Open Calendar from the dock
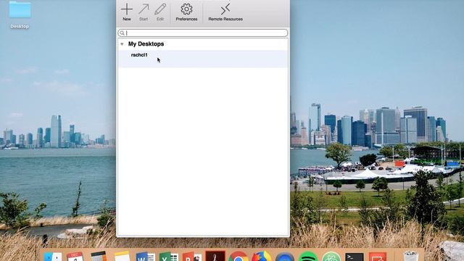Image resolution: width=464 pixels, height=261 pixels. [x=75, y=257]
